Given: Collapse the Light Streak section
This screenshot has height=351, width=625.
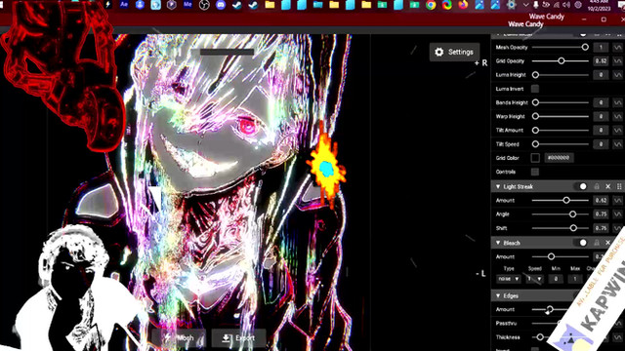Looking at the screenshot, I should click(x=498, y=186).
